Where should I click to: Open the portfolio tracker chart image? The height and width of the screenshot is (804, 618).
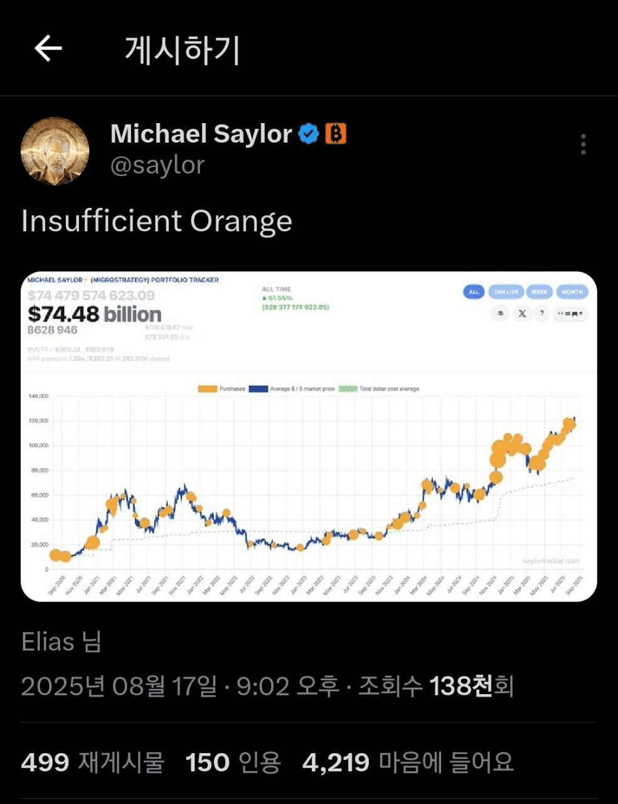pyautogui.click(x=309, y=437)
